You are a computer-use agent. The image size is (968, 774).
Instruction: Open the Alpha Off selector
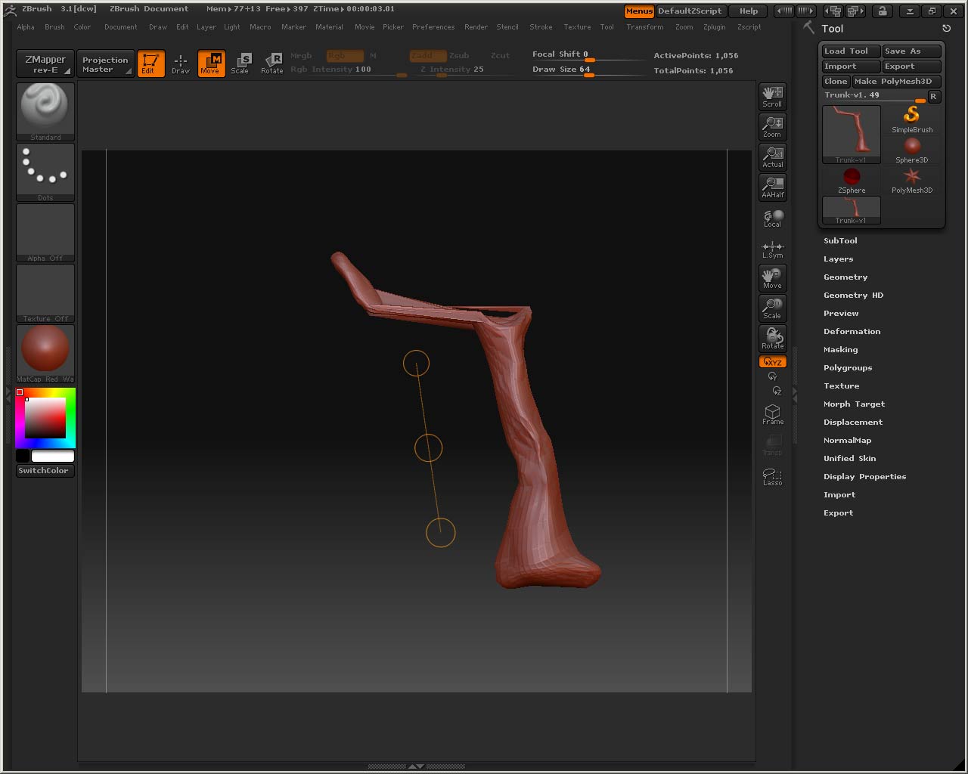pos(45,232)
